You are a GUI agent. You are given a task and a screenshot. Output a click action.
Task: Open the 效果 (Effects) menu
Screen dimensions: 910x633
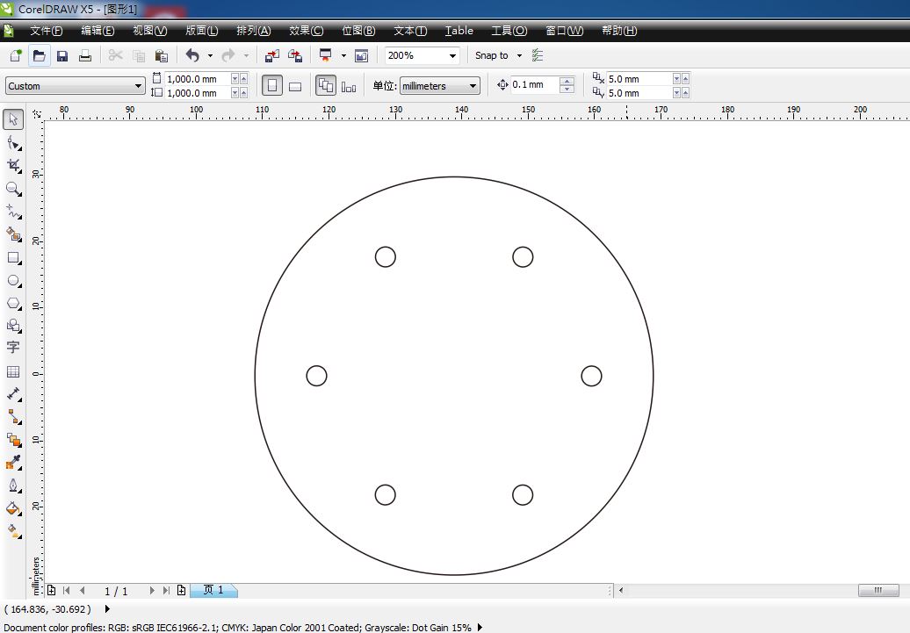point(305,31)
